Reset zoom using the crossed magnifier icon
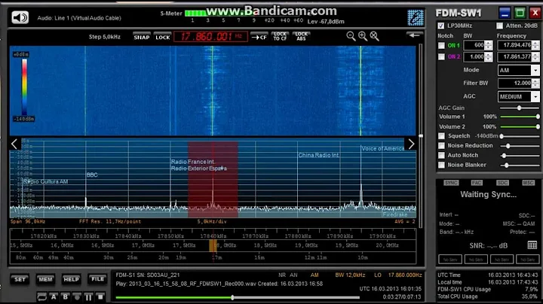 click(374, 36)
